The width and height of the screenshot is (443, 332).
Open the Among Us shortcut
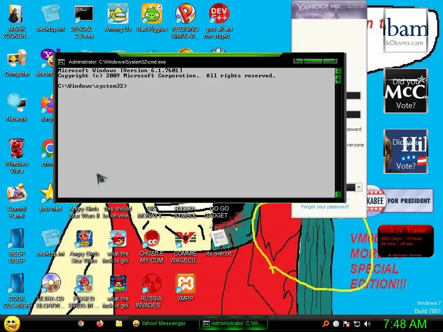coord(118,18)
